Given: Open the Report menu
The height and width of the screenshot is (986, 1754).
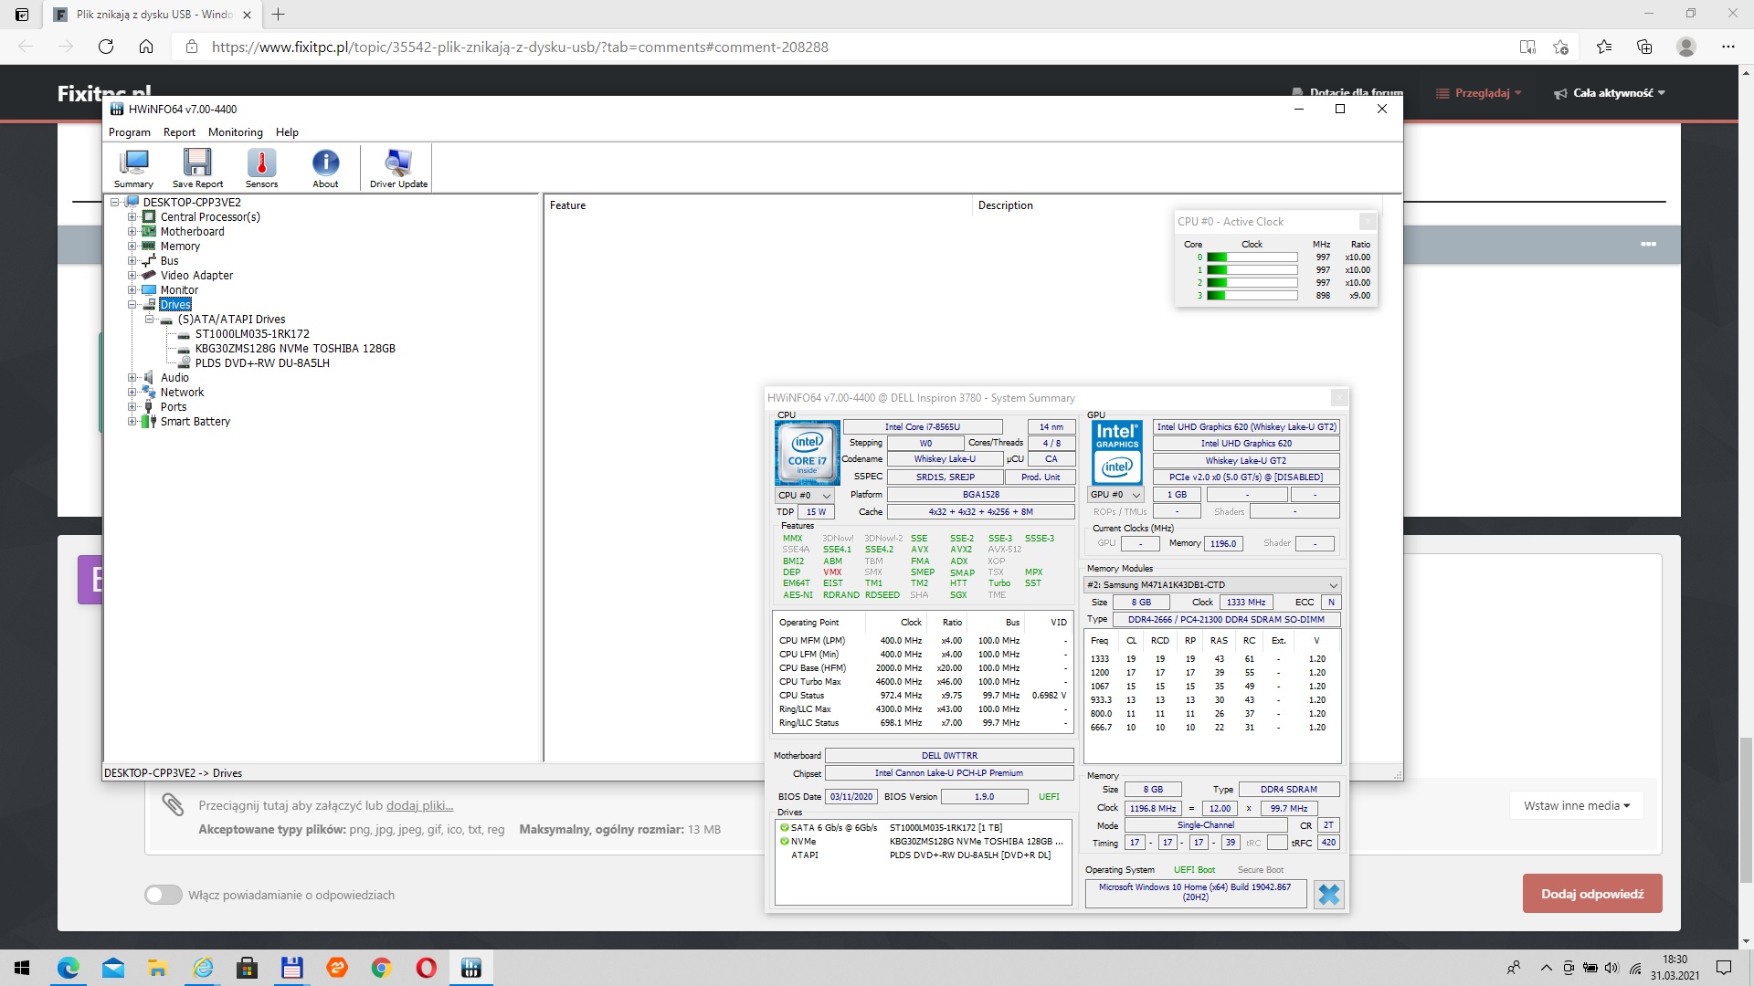Looking at the screenshot, I should click(x=179, y=132).
